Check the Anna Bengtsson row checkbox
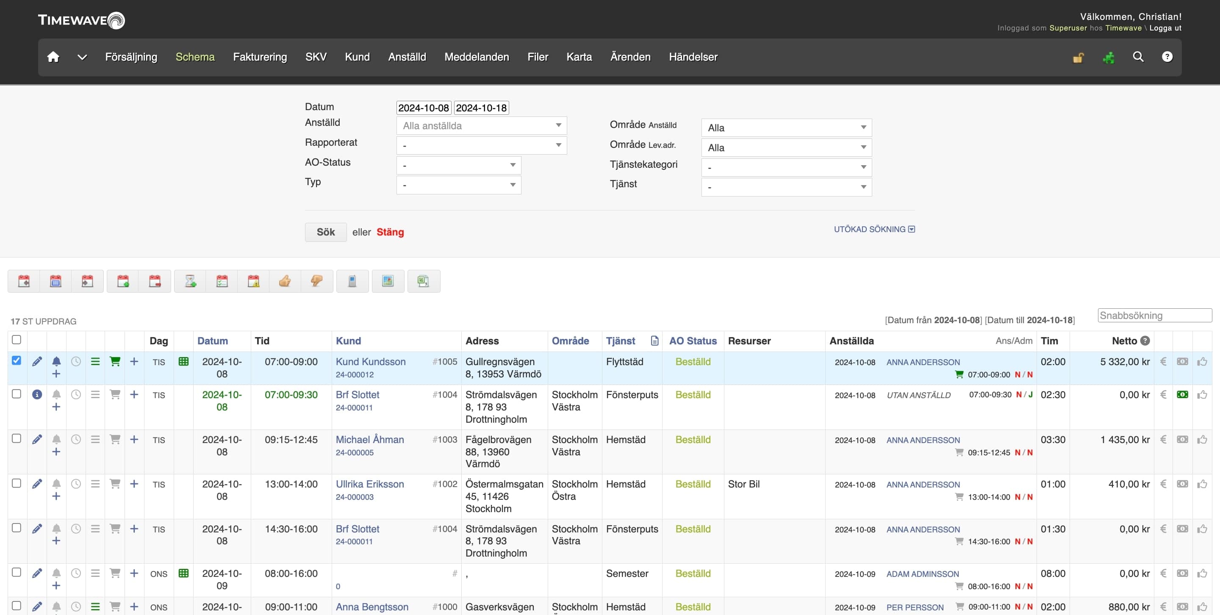The image size is (1220, 615). coord(17,606)
